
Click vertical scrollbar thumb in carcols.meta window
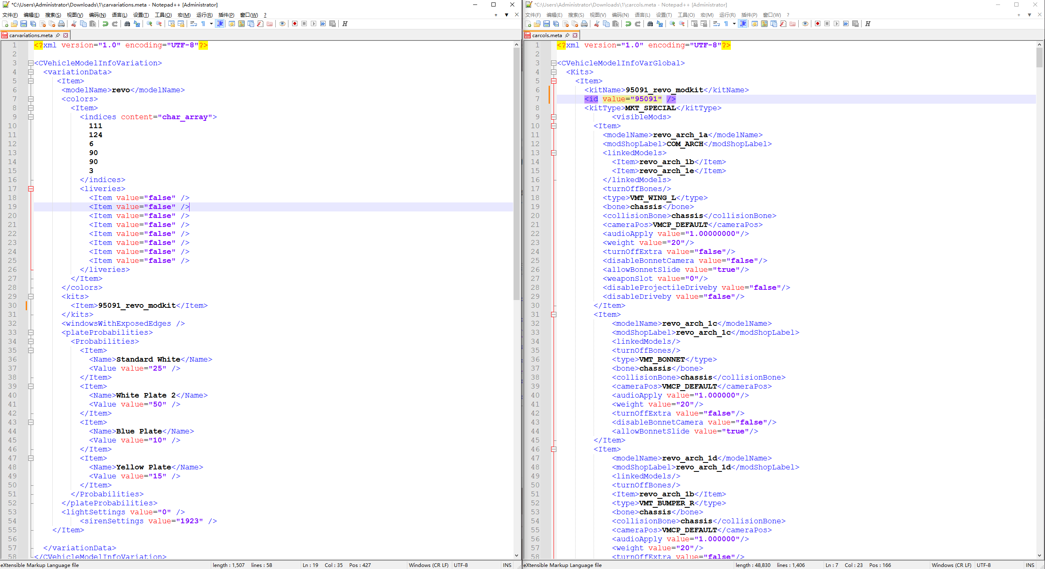1040,58
